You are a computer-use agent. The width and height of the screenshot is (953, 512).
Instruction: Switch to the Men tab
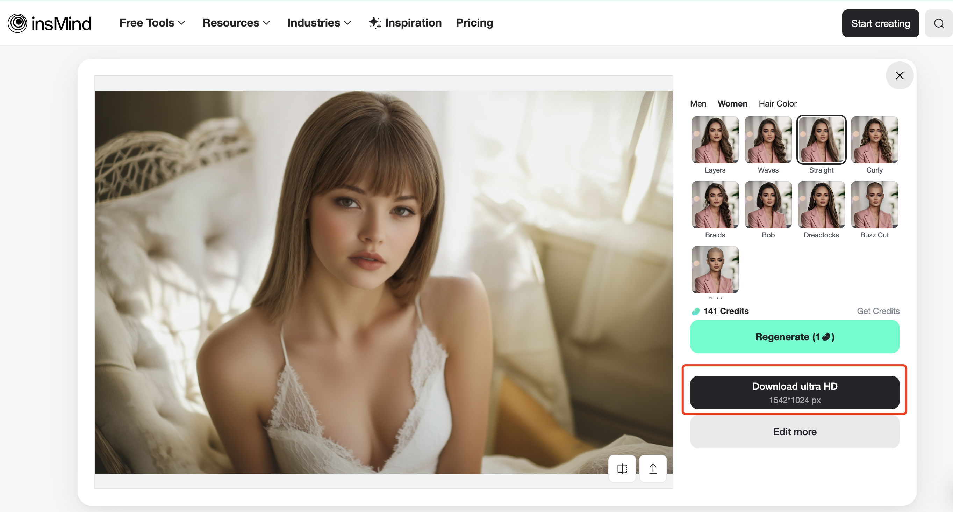(x=698, y=103)
